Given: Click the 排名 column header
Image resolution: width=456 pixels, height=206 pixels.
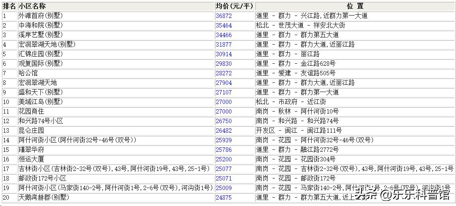Looking at the screenshot, I should pos(9,6).
